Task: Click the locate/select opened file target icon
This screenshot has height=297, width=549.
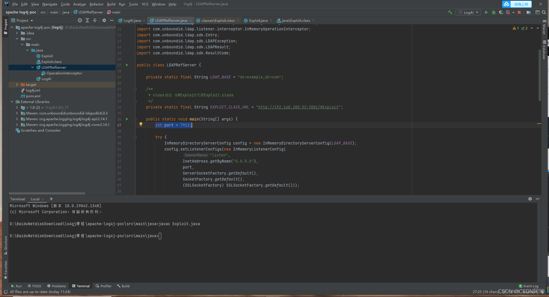Action: click(80, 20)
